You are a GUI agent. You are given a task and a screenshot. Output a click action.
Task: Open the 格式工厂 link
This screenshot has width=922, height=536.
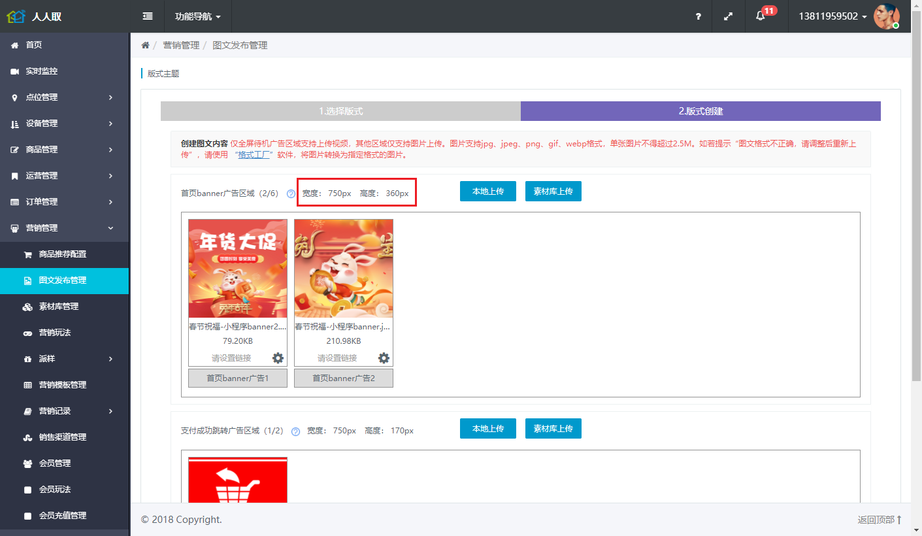coord(254,155)
